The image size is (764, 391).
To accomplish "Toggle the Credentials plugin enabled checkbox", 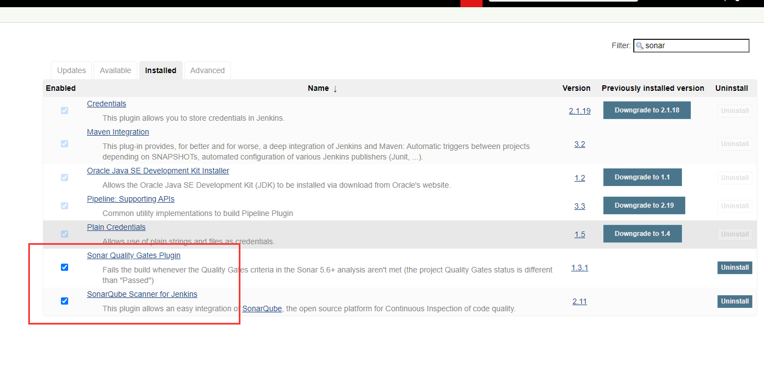I will 64,110.
